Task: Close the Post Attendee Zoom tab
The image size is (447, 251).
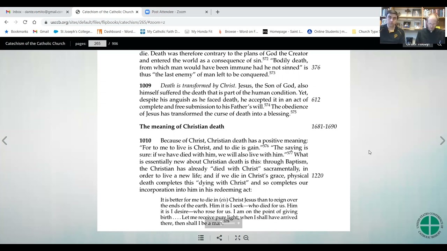Action: click(206, 12)
